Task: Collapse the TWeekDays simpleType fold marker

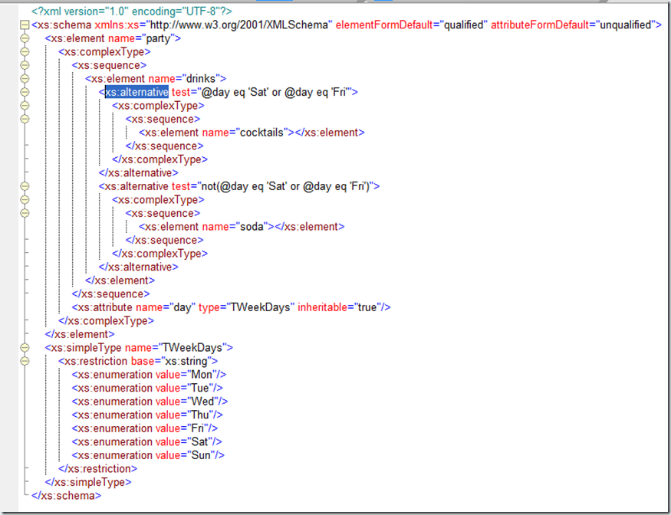Action: (24, 347)
